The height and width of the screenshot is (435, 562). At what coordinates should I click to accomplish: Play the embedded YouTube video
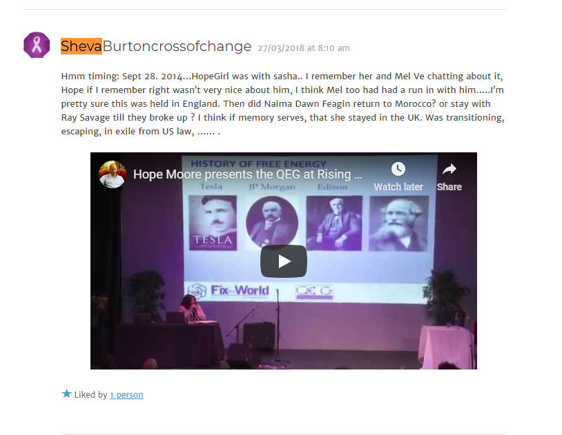284,261
